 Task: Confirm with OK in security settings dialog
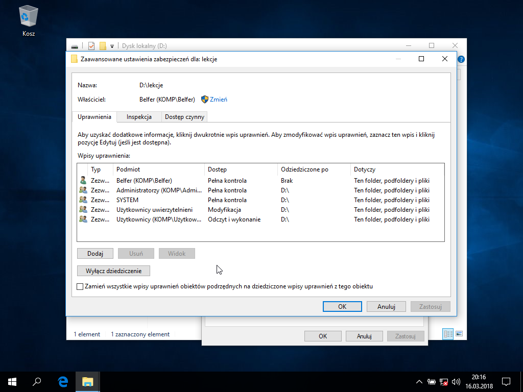tap(342, 306)
